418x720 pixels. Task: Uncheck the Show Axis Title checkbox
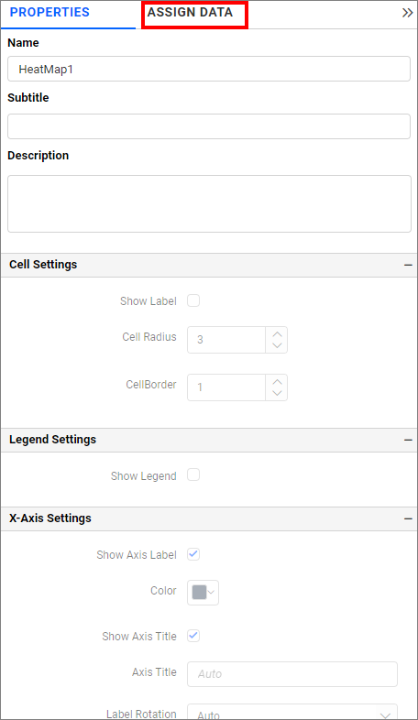click(193, 636)
